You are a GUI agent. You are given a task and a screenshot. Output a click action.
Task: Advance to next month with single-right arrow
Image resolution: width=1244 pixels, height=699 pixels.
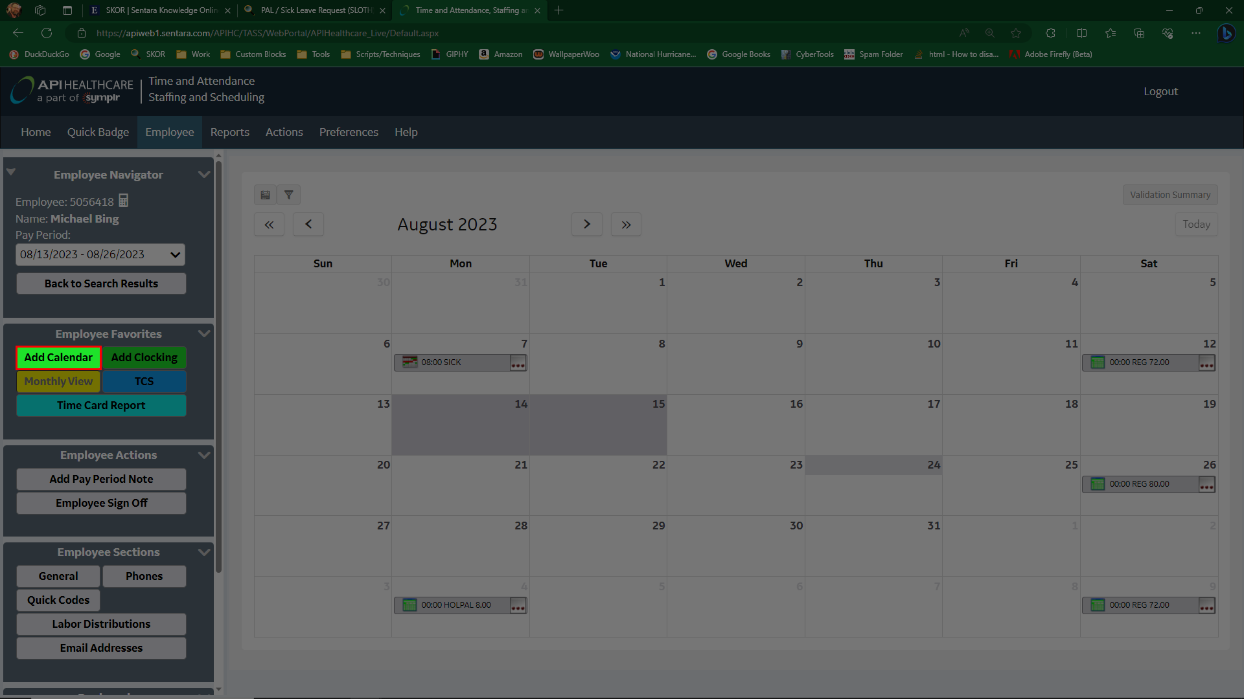point(587,225)
